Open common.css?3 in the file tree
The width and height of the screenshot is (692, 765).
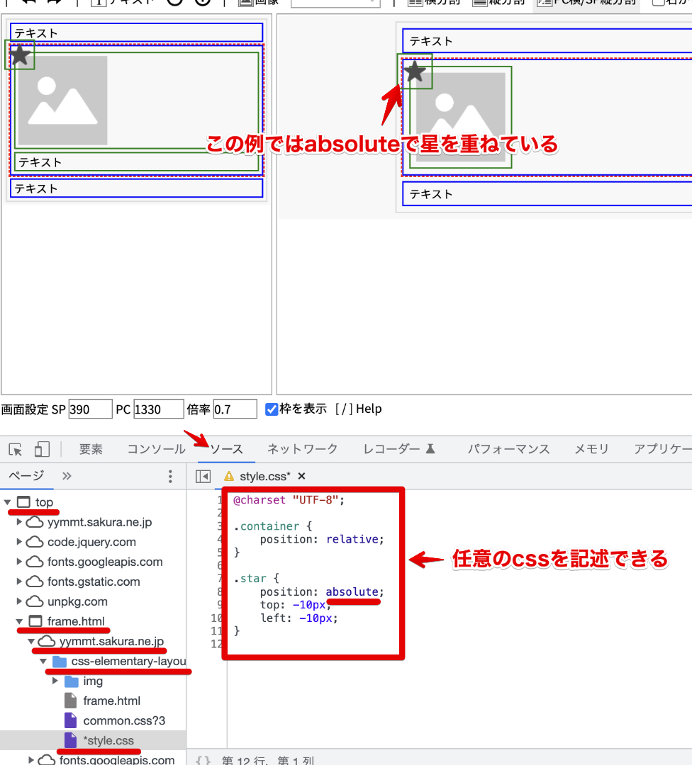[x=124, y=720]
